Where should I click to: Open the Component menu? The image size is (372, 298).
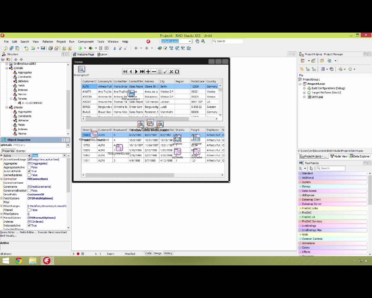[86, 42]
